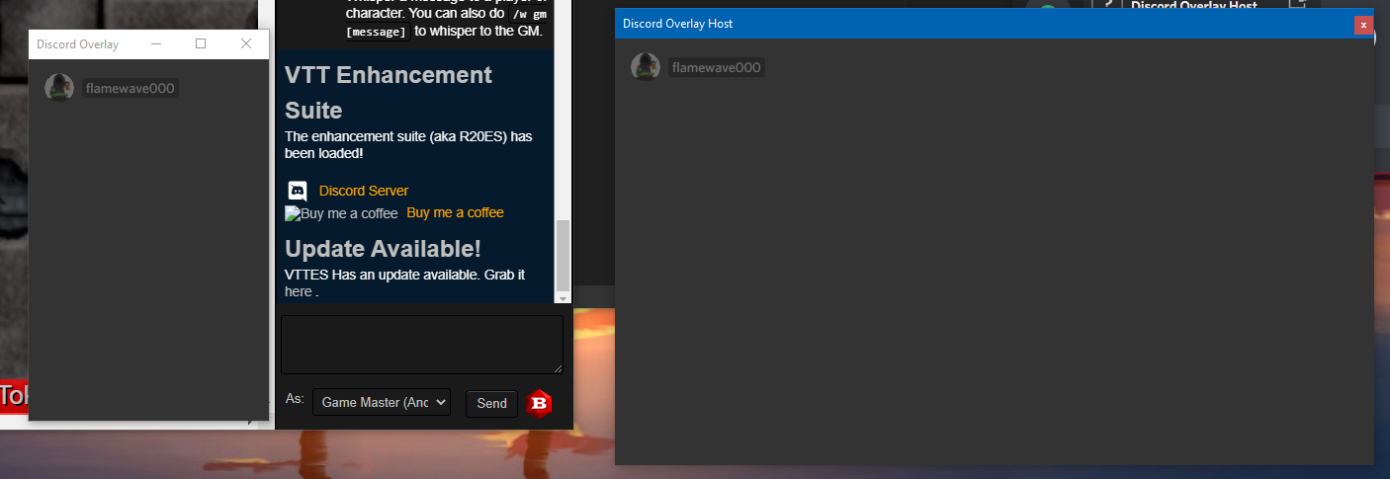Click flamewave000 name in Discord Overlay window
The height and width of the screenshot is (479, 1390).
(x=130, y=88)
